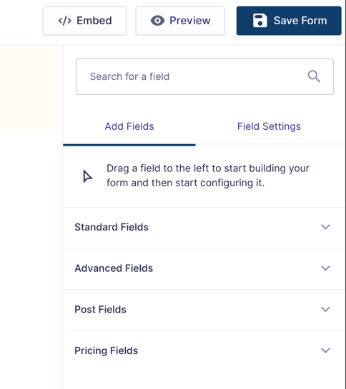Click the eye icon on Preview
This screenshot has height=389, width=346.
(x=157, y=21)
